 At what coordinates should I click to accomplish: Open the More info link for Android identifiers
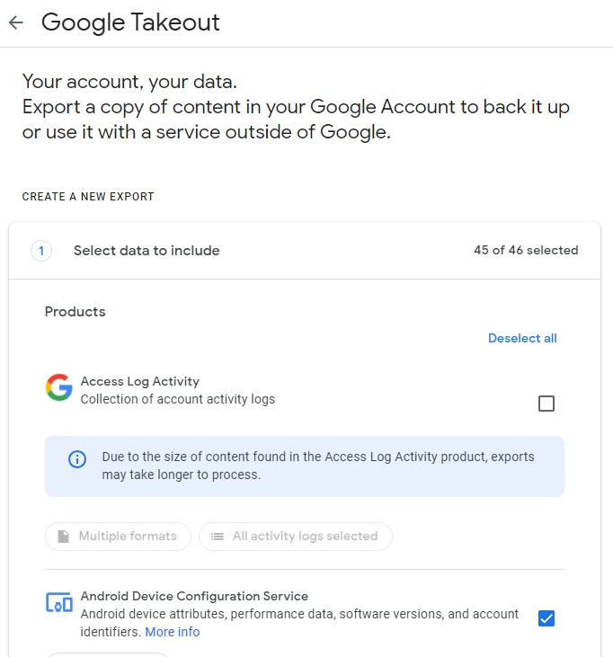click(173, 632)
